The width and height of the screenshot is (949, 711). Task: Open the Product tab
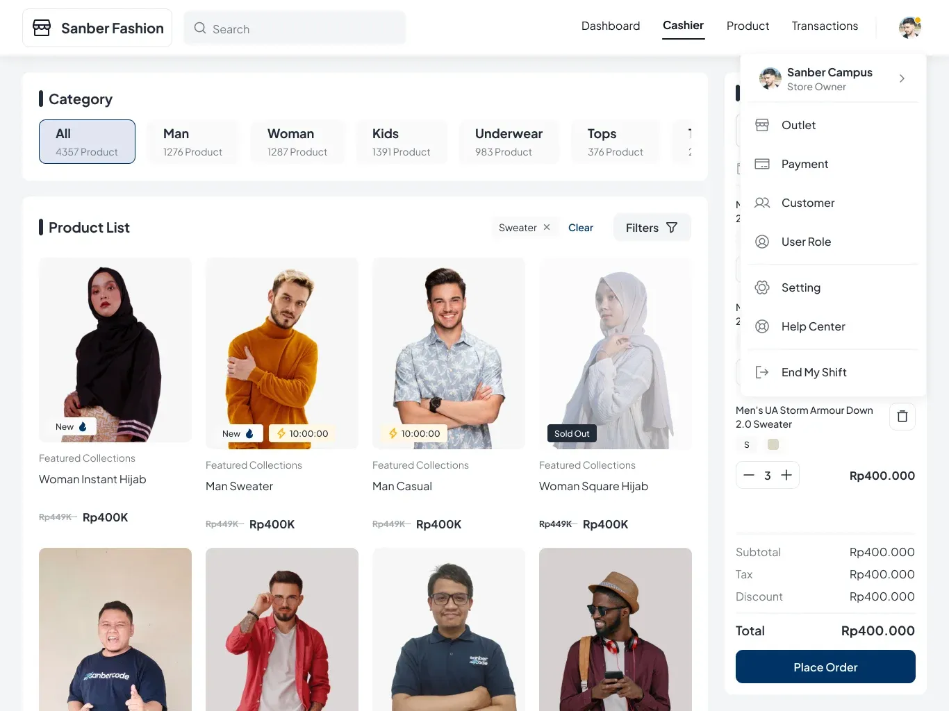pos(748,26)
